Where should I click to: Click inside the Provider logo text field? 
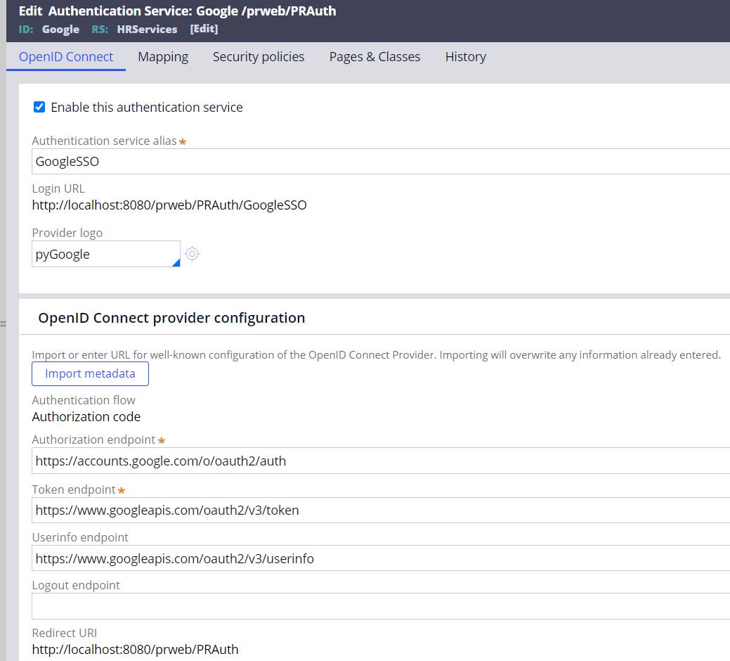pos(102,254)
